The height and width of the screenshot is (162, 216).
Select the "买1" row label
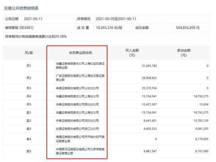[29, 66]
